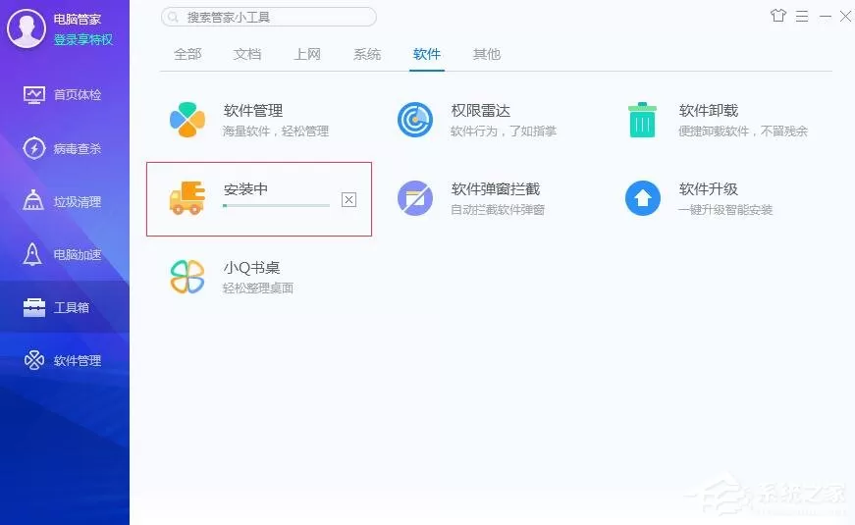Image resolution: width=855 pixels, height=525 pixels.
Task: Switch to the 全部 tab
Action: (x=187, y=54)
